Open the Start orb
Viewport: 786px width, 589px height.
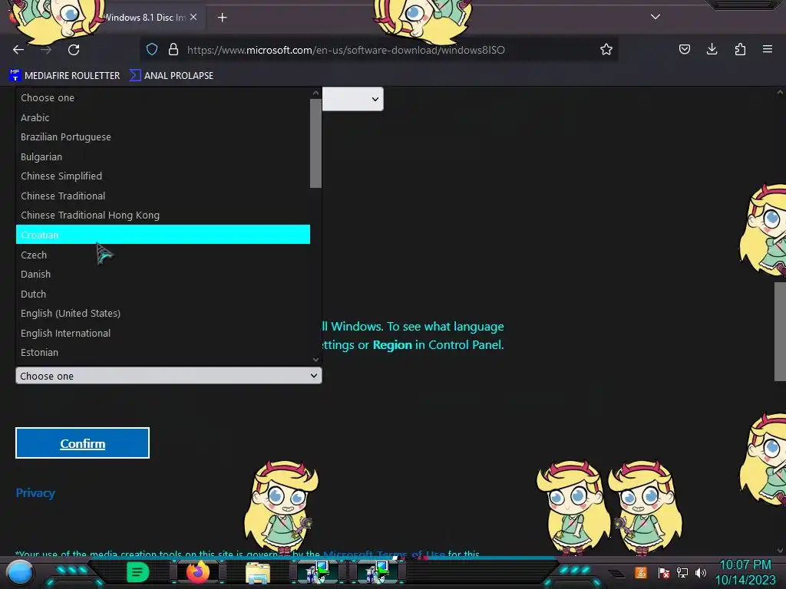(20, 573)
